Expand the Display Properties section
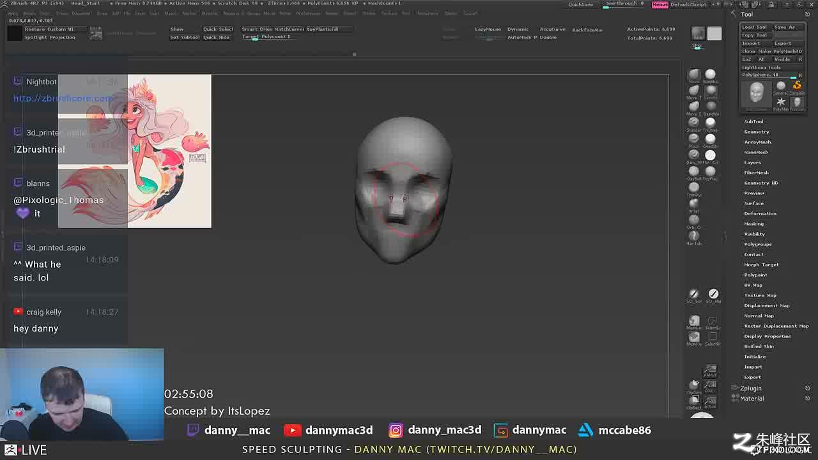The width and height of the screenshot is (818, 460). pos(767,336)
